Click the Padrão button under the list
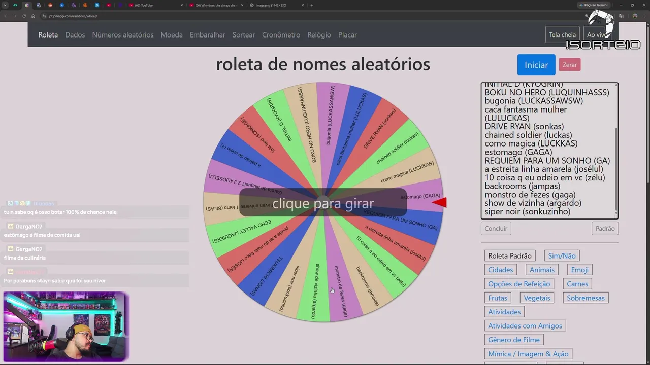Image resolution: width=650 pixels, height=365 pixels. coord(605,229)
